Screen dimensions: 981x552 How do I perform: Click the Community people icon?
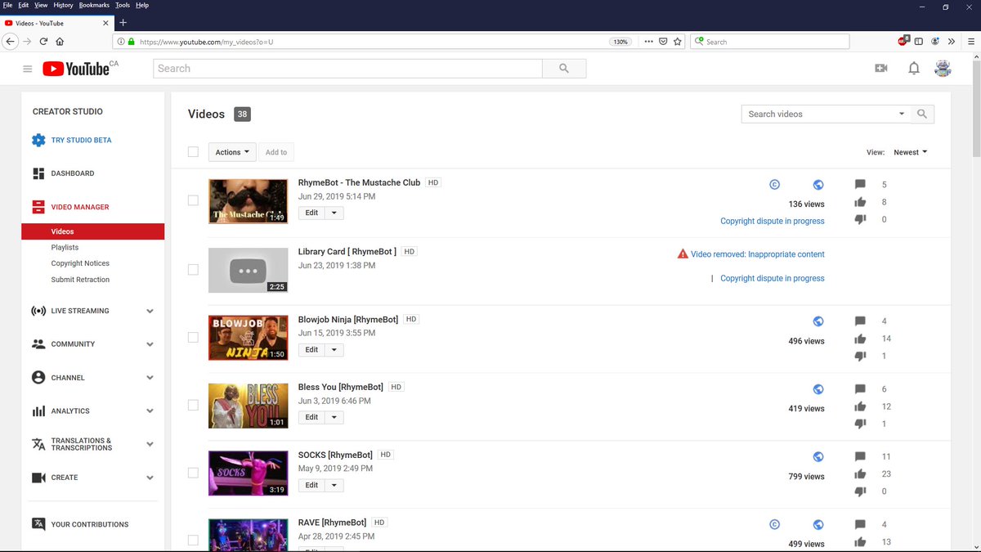[38, 344]
